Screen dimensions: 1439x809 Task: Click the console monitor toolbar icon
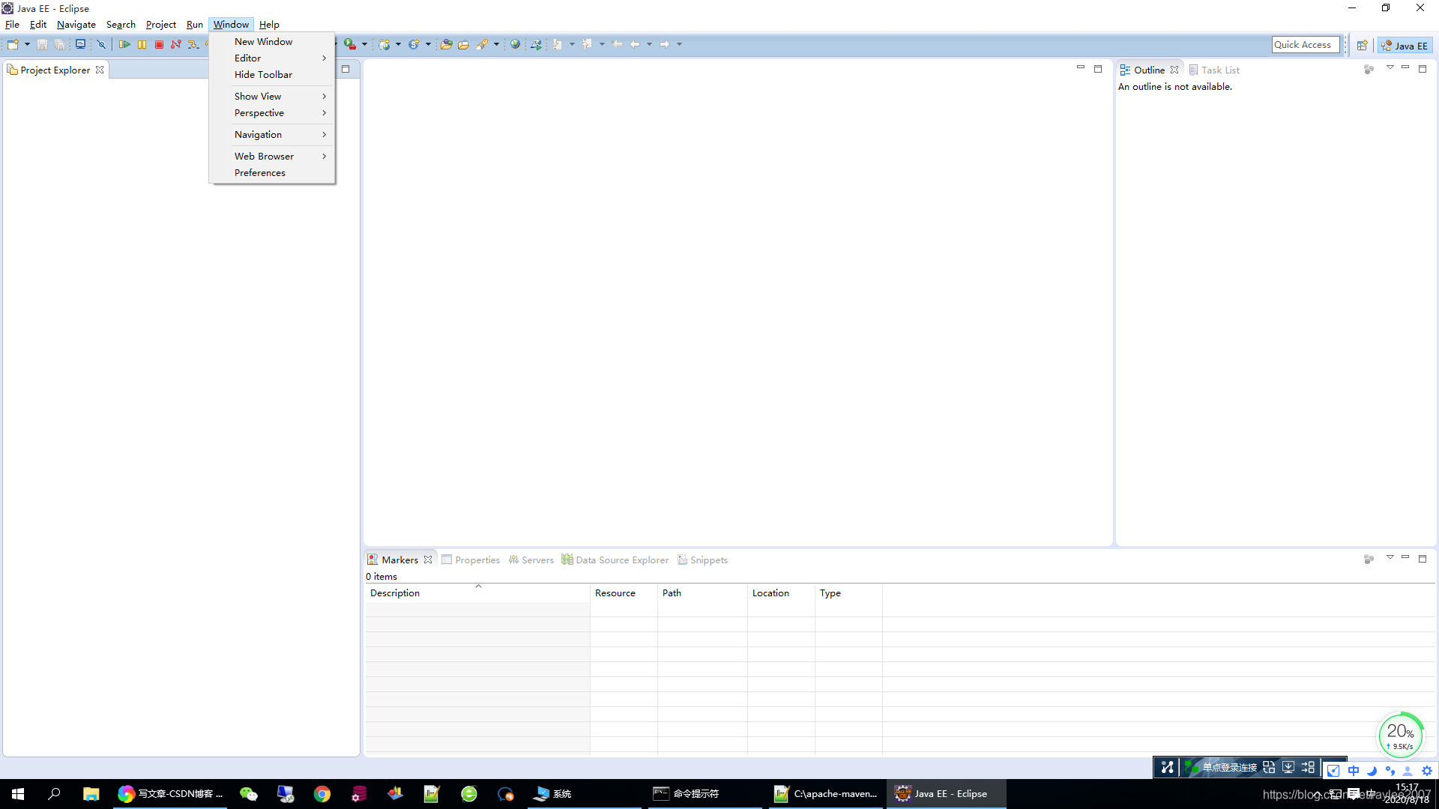[80, 45]
